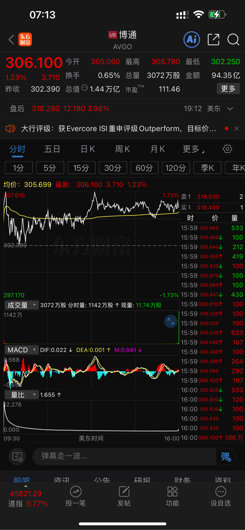This screenshot has height=530, width=245.
Task: Tap the 306.100 current price
Action: click(34, 63)
